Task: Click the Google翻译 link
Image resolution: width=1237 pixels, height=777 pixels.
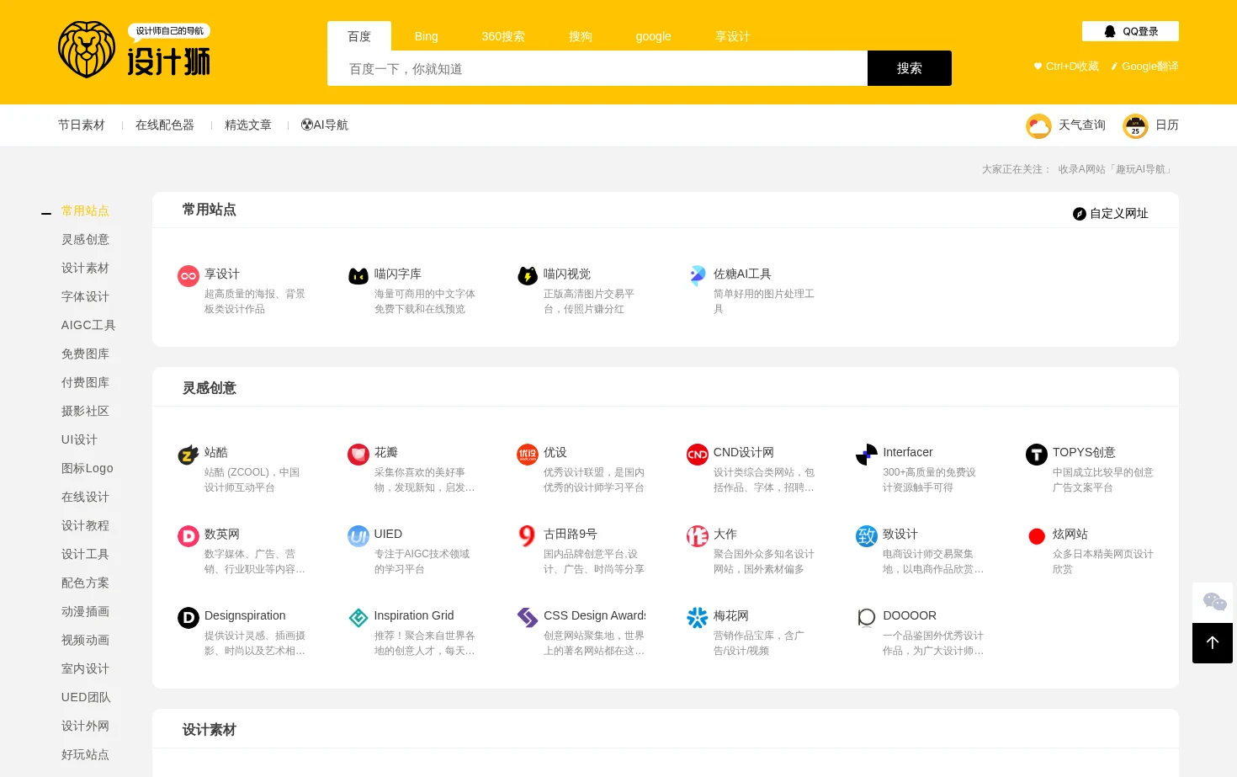Action: [x=1144, y=67]
